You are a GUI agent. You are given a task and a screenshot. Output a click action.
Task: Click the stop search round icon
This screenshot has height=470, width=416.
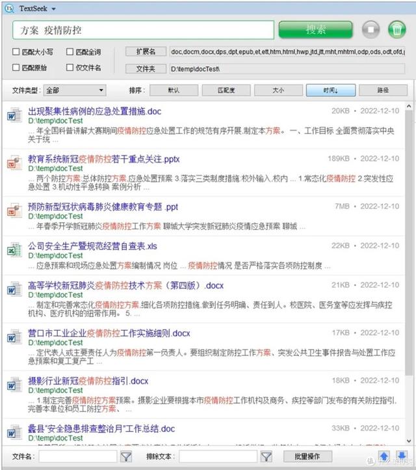tap(370, 30)
